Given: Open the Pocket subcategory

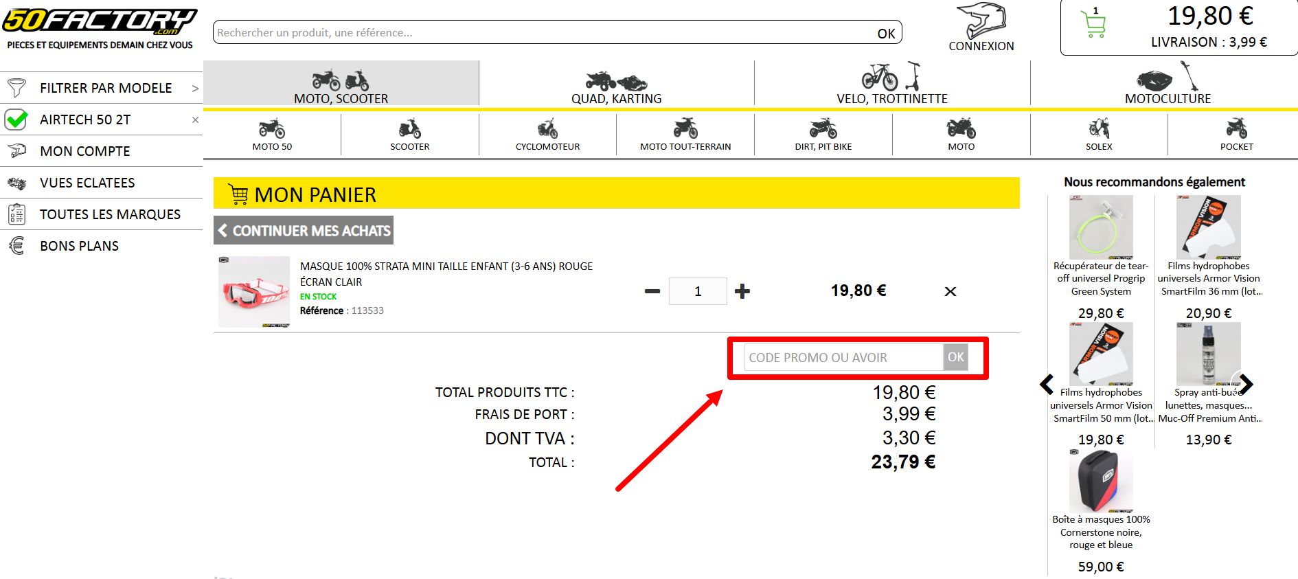Looking at the screenshot, I should 1237,135.
